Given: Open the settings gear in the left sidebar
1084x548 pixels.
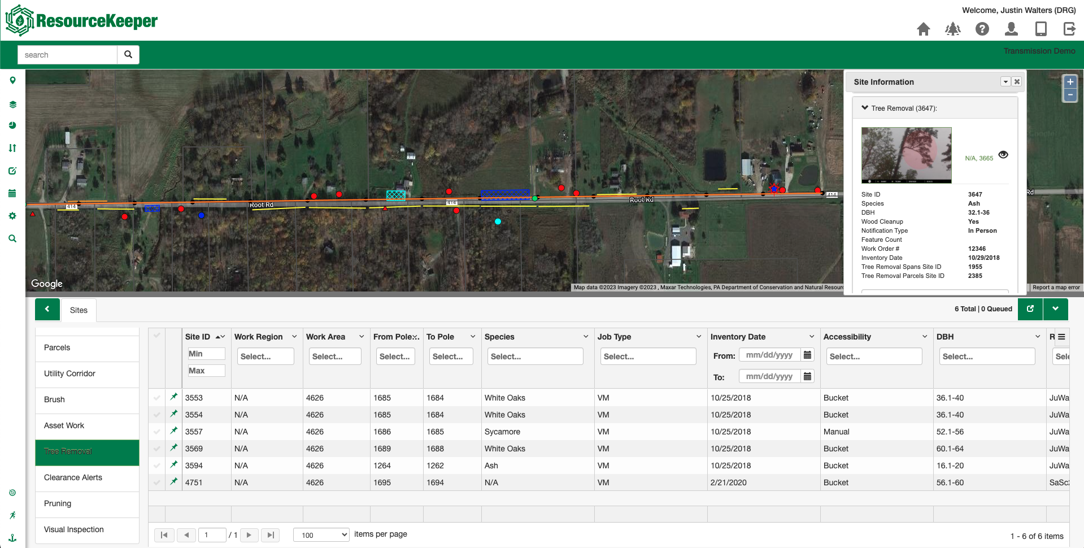Looking at the screenshot, I should point(12,216).
